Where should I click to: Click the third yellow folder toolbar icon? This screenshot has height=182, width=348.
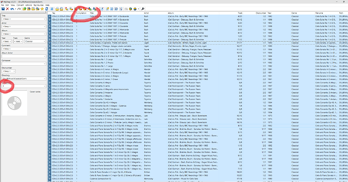pyautogui.click(x=33, y=9)
